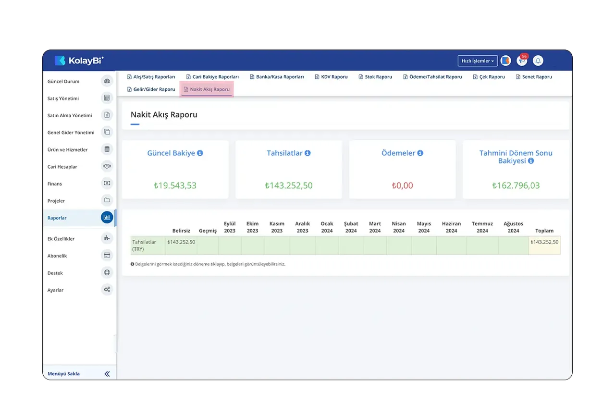The height and width of the screenshot is (418, 615).
Task: Click the Destek lifebuoy icon
Action: click(107, 273)
